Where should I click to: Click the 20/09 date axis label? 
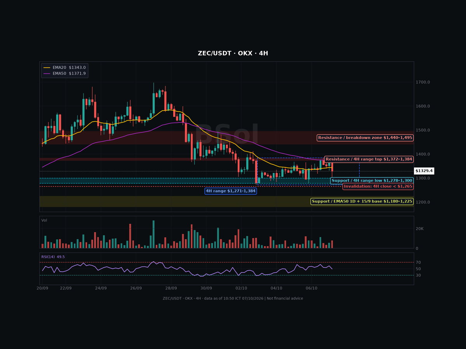coord(42,289)
